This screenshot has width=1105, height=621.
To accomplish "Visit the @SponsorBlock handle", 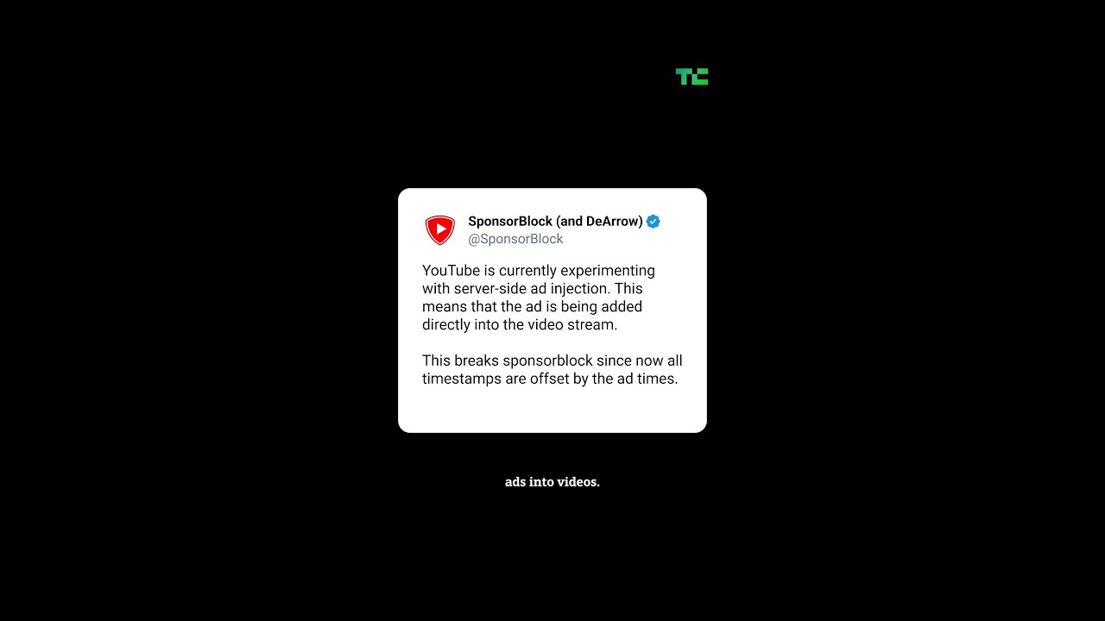I will 515,239.
